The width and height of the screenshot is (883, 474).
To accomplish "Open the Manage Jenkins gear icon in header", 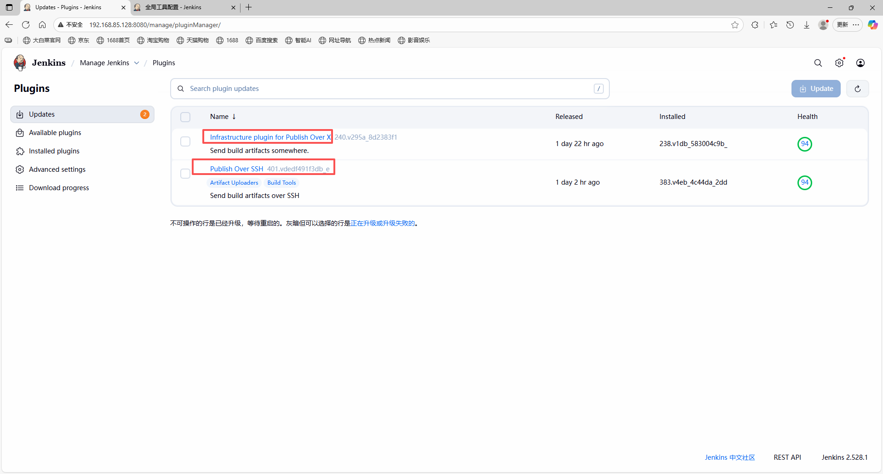I will click(839, 63).
